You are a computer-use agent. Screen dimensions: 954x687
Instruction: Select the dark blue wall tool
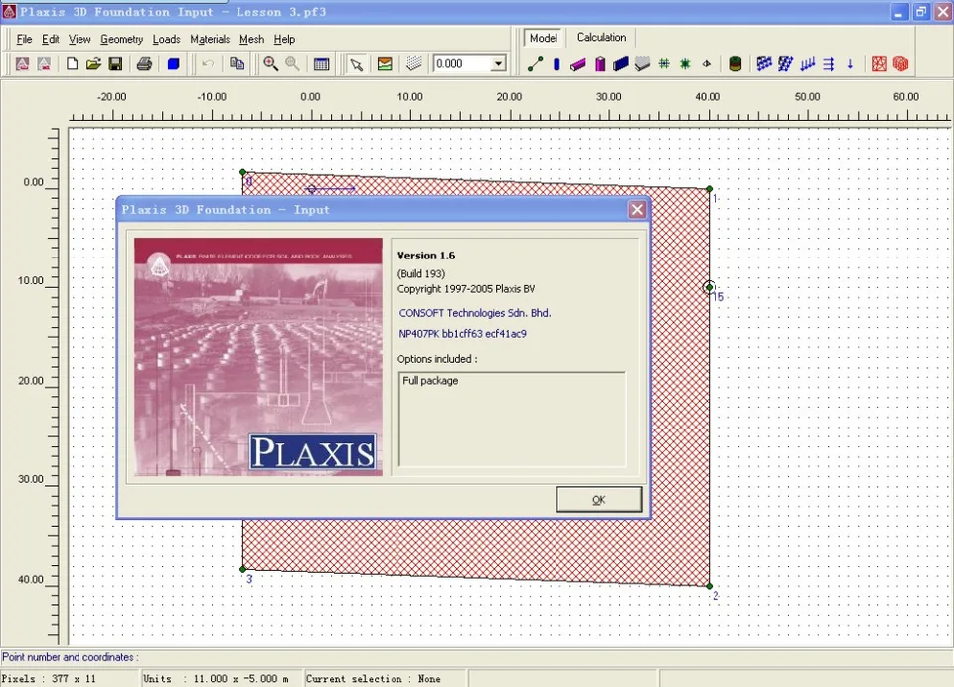[620, 64]
